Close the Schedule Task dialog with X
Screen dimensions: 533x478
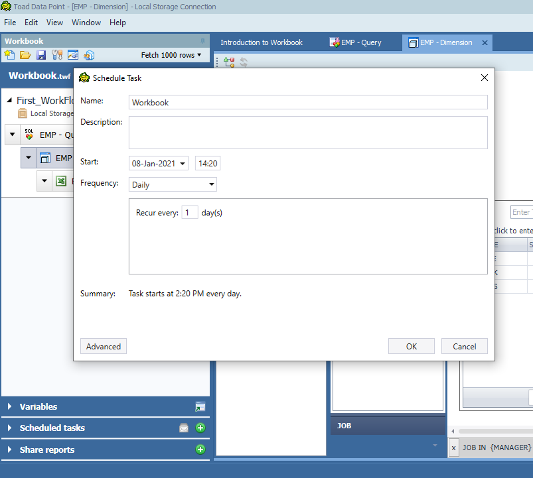click(x=485, y=78)
